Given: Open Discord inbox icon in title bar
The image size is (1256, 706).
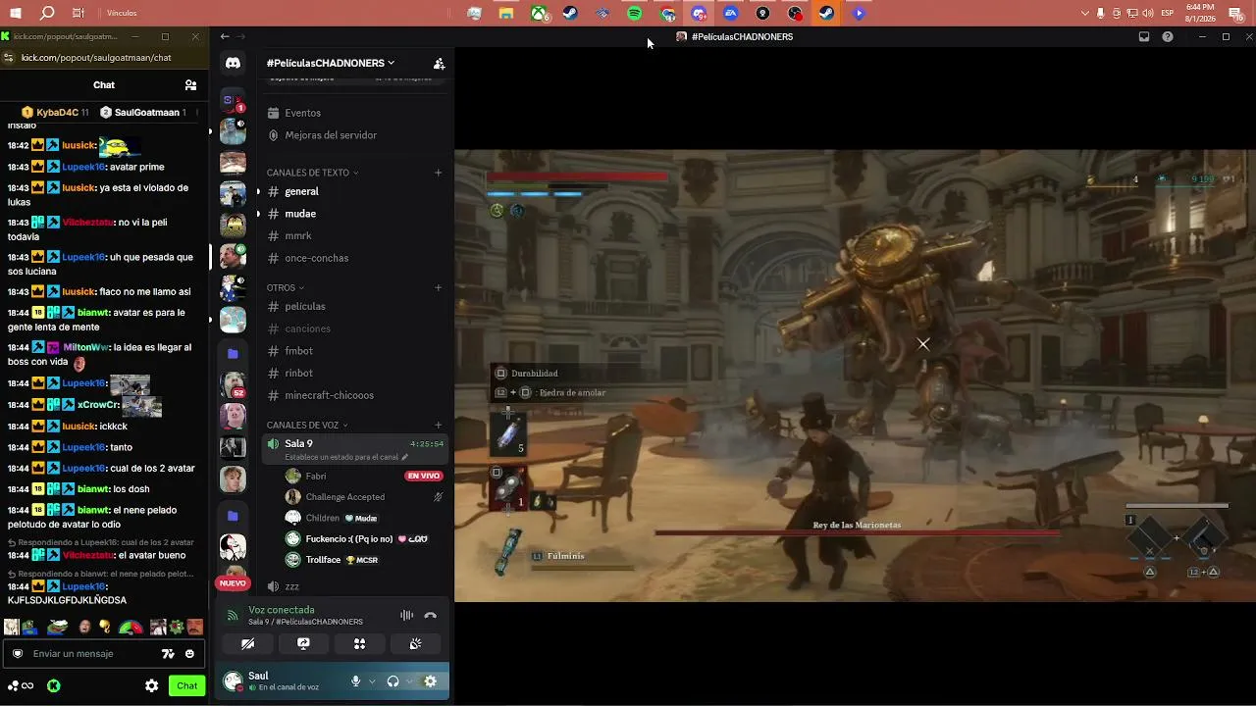Looking at the screenshot, I should [1144, 36].
